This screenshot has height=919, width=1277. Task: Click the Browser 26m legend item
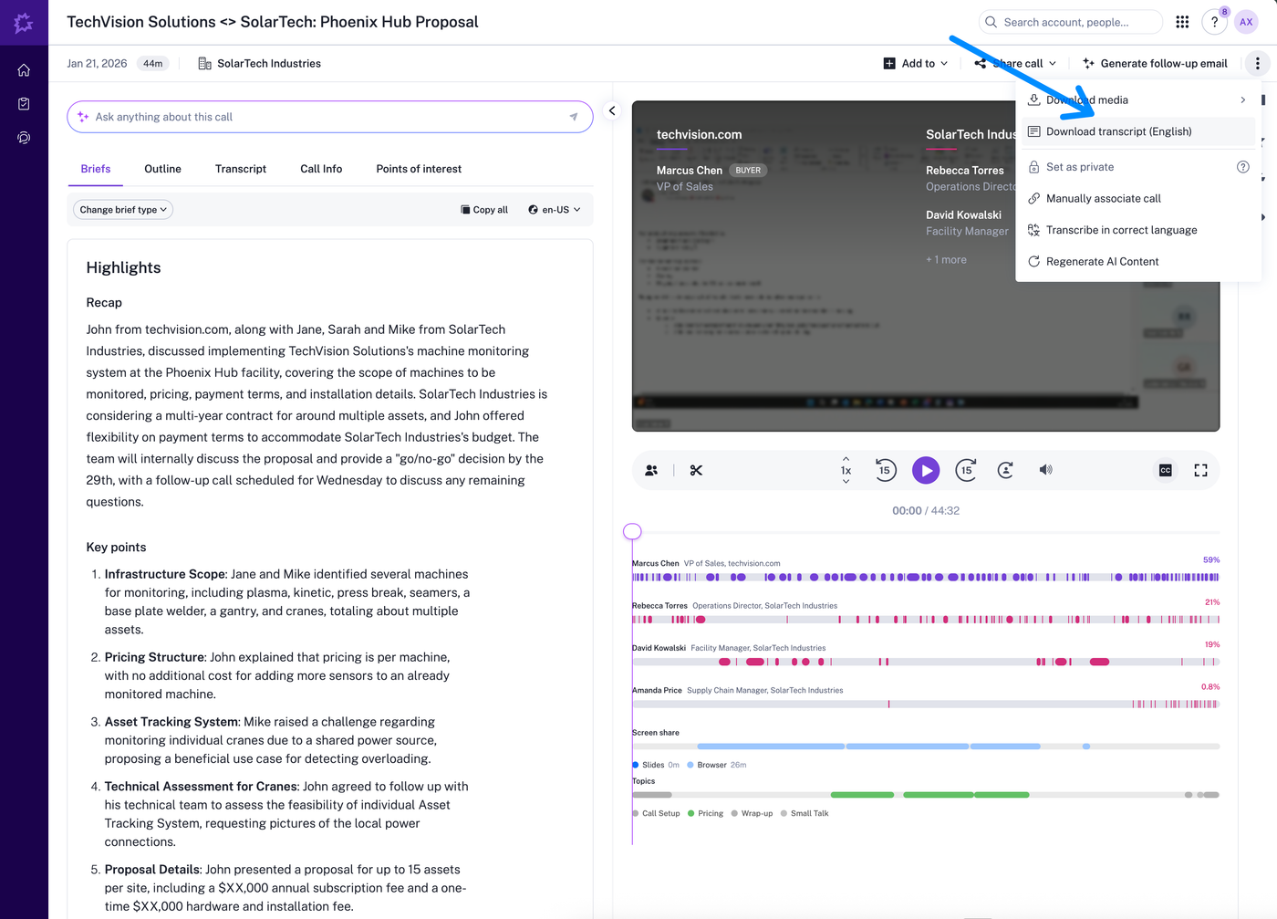coord(717,765)
